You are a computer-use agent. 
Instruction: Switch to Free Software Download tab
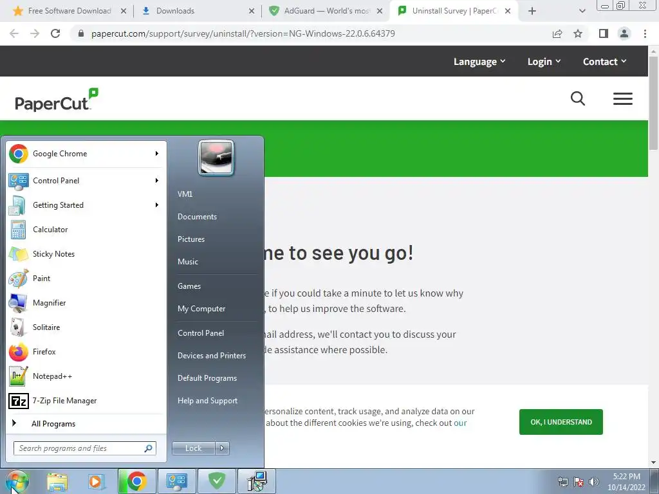pos(70,11)
